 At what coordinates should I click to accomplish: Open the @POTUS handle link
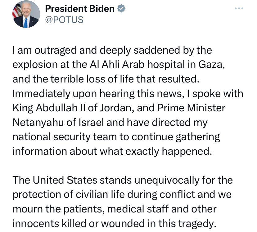coord(64,20)
